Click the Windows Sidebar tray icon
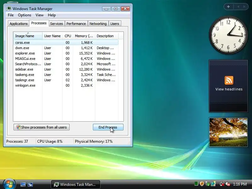This screenshot has height=189, width=252. point(213,184)
